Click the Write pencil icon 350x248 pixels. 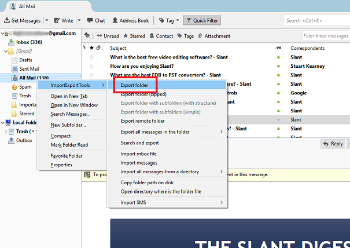[57, 20]
